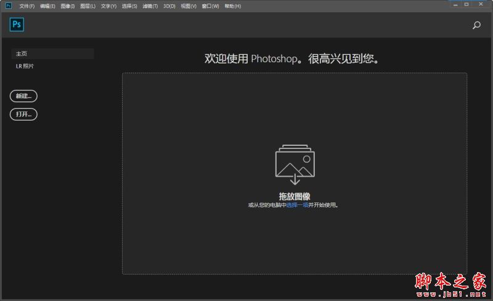This screenshot has width=493, height=301.
Task: Open the 滤镜(T) menu
Action: (x=150, y=6)
